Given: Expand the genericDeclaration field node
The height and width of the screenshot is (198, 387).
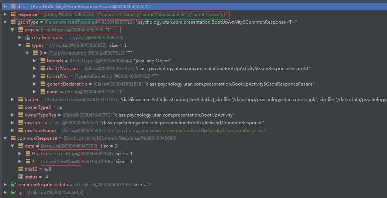Looking at the screenshot, I should [35, 84].
